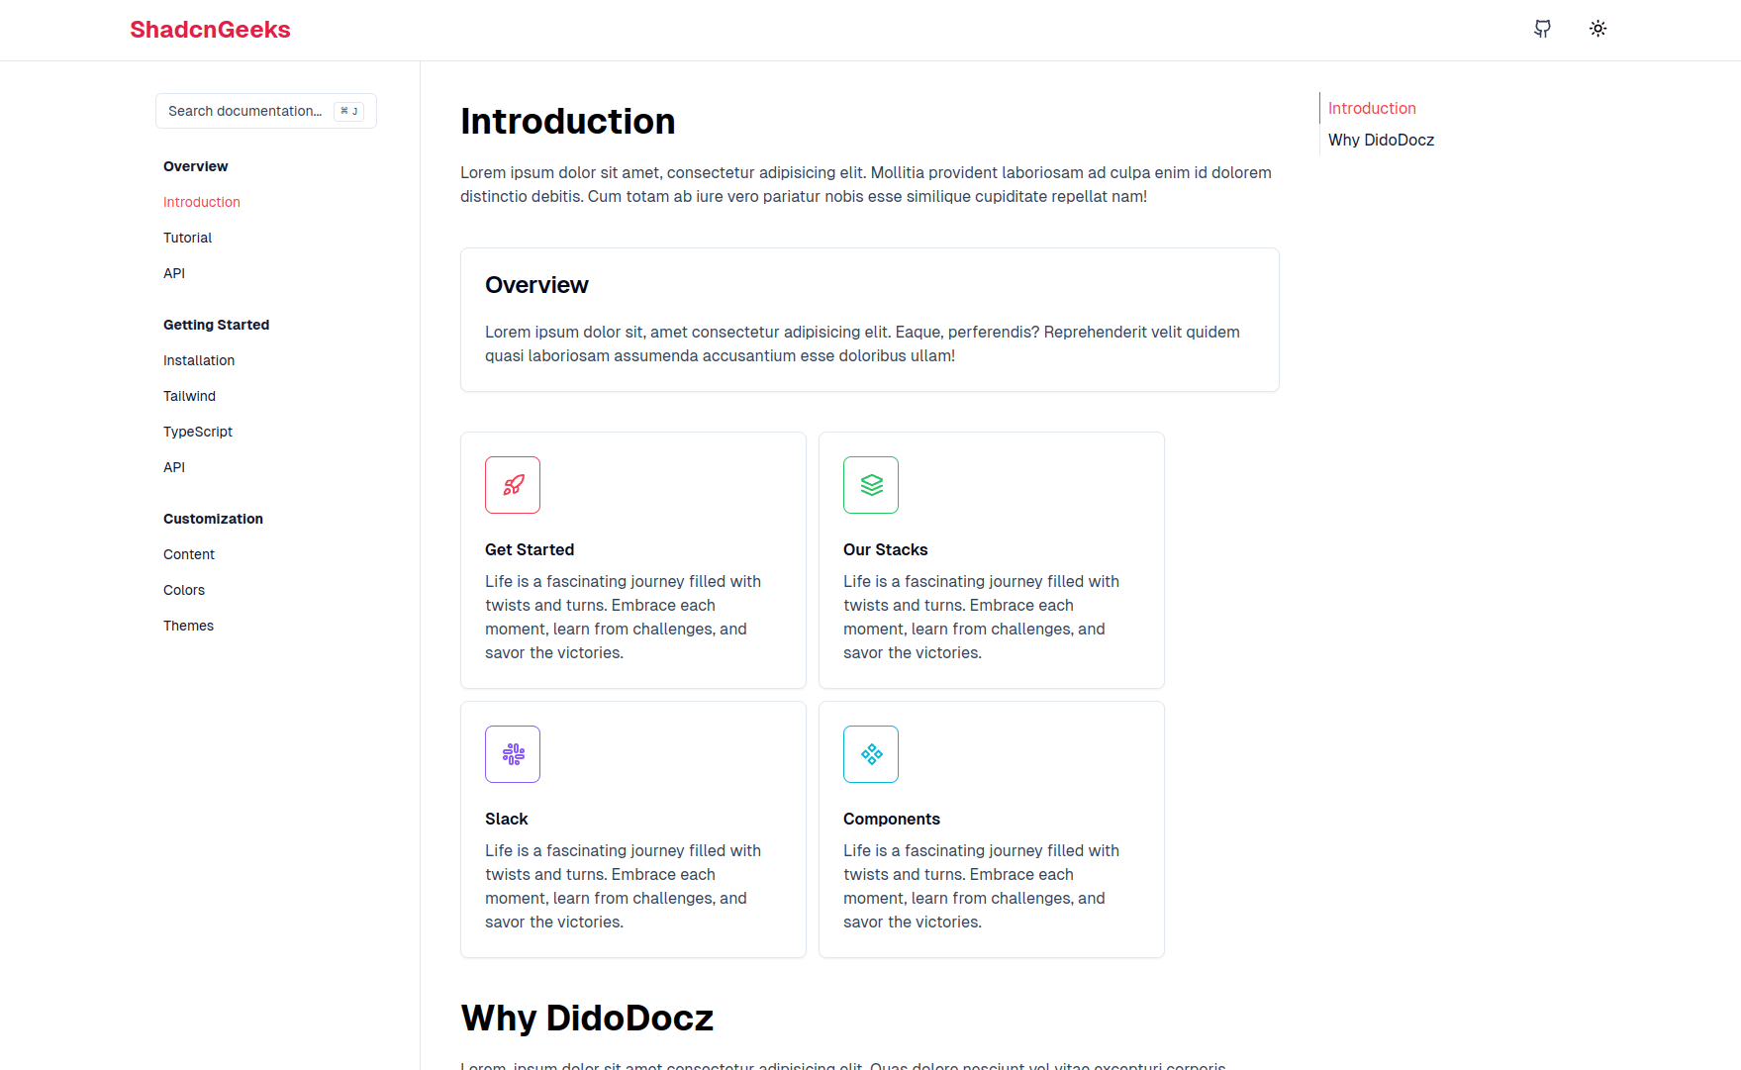Open Themes under Customization

(x=188, y=626)
